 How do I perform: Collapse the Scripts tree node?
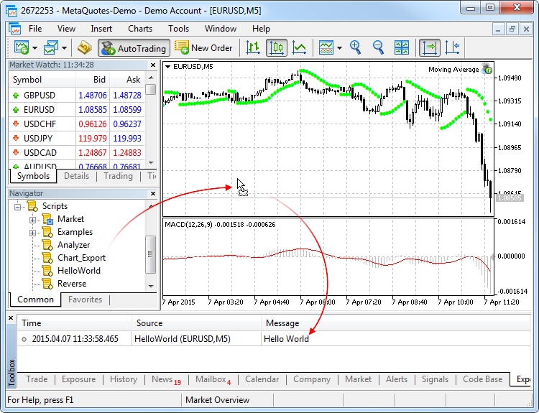tap(17, 207)
